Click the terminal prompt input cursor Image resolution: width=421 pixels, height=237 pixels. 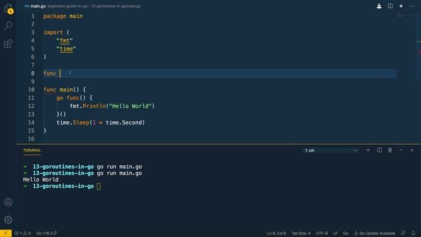(x=99, y=186)
